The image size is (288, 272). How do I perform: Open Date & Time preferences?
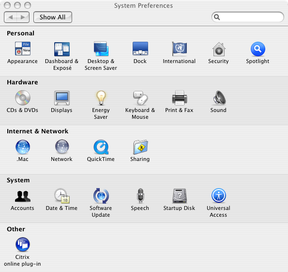click(62, 196)
